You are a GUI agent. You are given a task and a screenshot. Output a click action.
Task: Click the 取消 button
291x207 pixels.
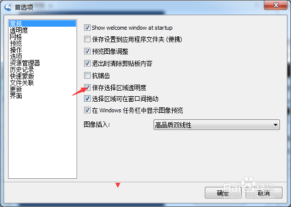pyautogui.click(x=264, y=193)
